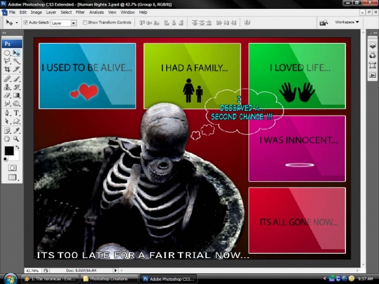
Task: Select the Notes tool
Action: (7, 131)
